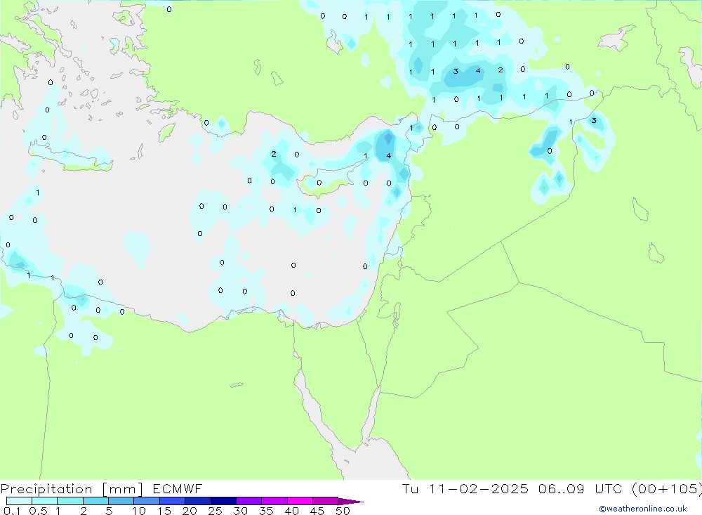The width and height of the screenshot is (702, 515).
Task: Click the 0.1 to 0.5 mm legend swatch
Action: (19, 501)
